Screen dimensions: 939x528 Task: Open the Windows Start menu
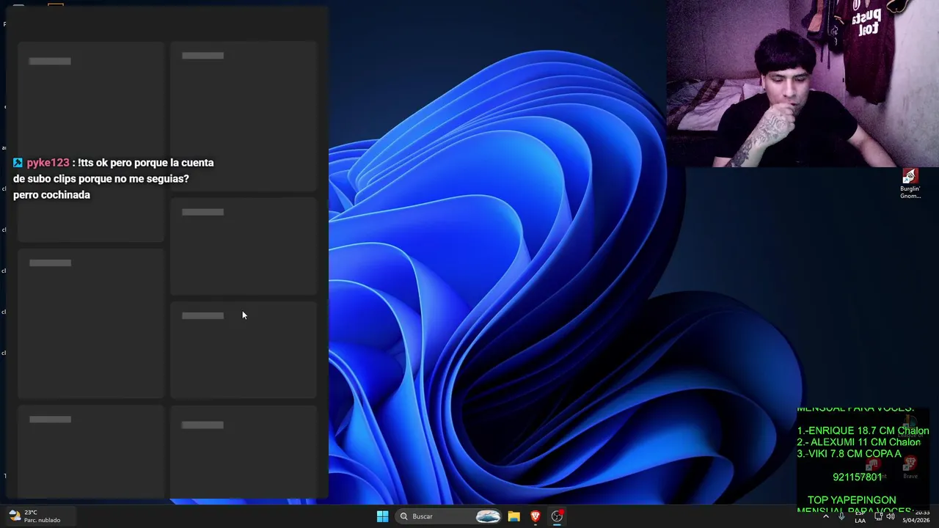coord(382,516)
